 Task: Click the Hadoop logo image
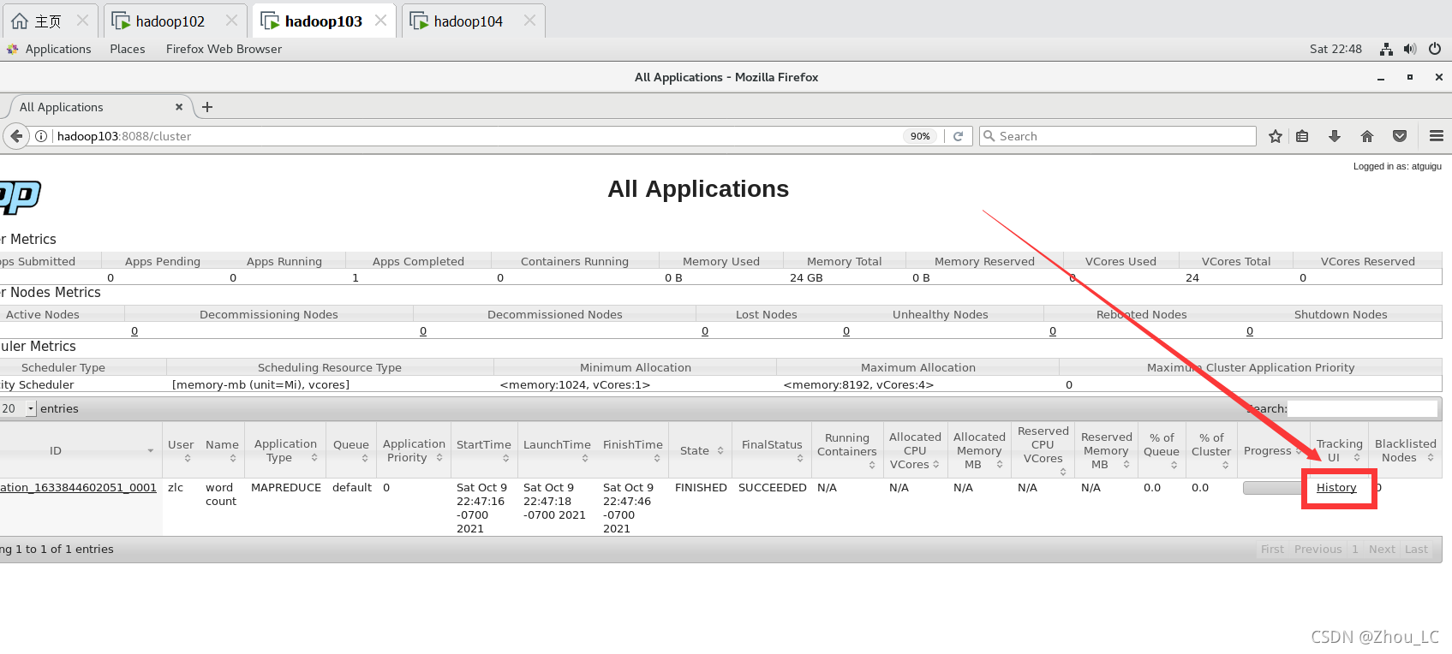(x=20, y=197)
